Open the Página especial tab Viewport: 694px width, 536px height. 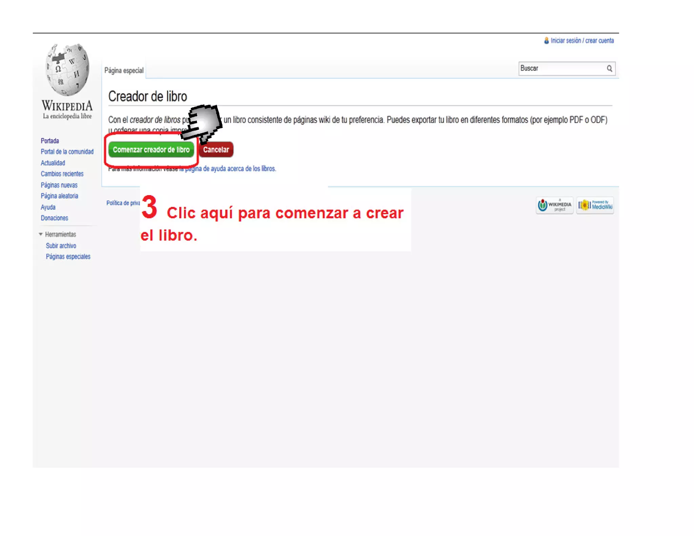click(124, 70)
